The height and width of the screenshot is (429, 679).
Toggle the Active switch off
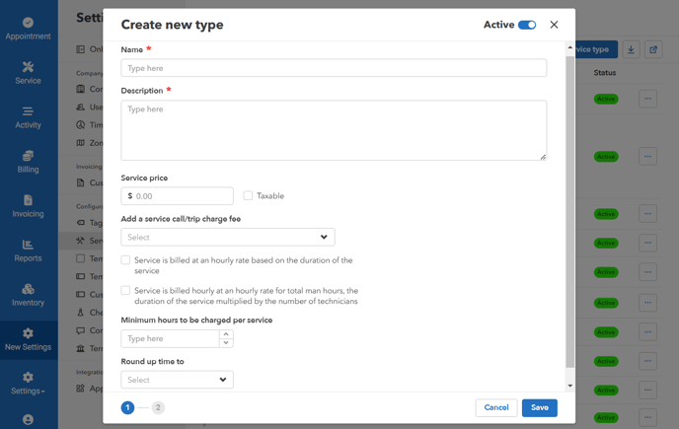click(x=527, y=25)
